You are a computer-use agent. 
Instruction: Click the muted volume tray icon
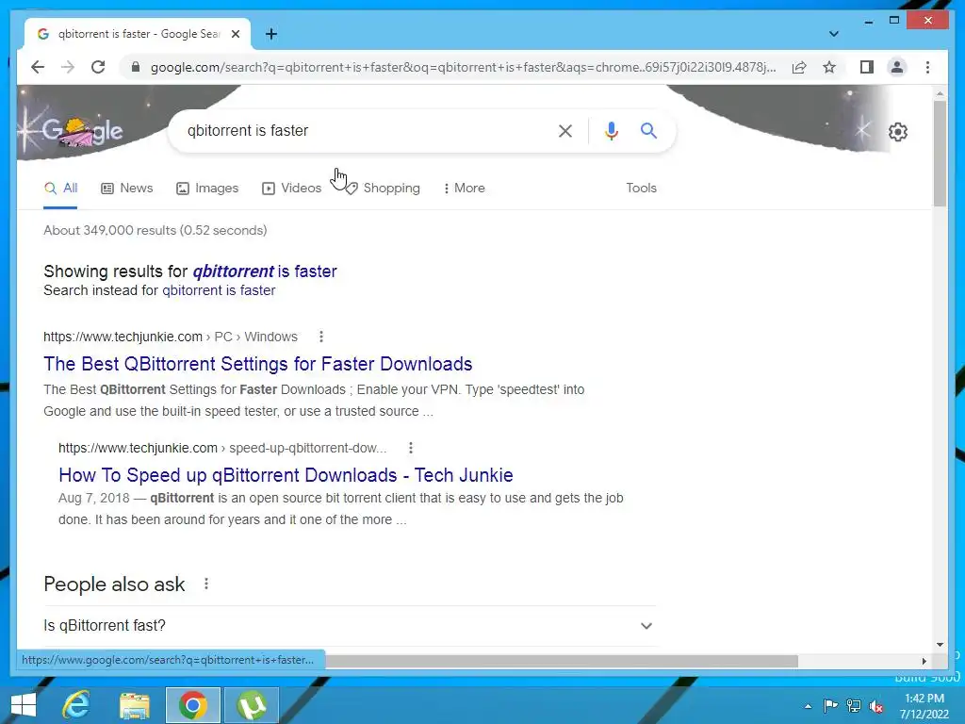[x=876, y=706]
